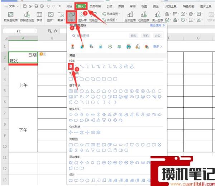Click the 更多 more icons link

(157, 47)
